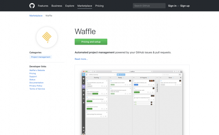Click the Sign in link
Screen dimensions: 219x135
[x=172, y=6]
